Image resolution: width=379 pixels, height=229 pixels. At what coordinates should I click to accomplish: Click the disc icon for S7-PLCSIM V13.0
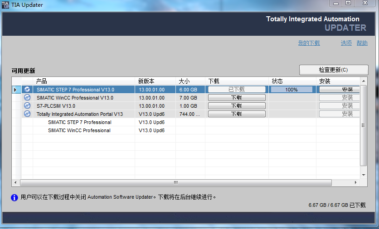pos(27,106)
